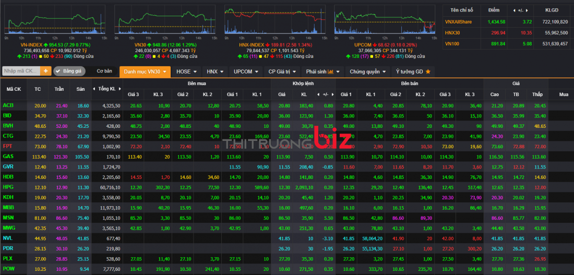Image resolution: width=574 pixels, height=275 pixels.
Task: Select the GAS stock ticker
Action: pos(8,157)
